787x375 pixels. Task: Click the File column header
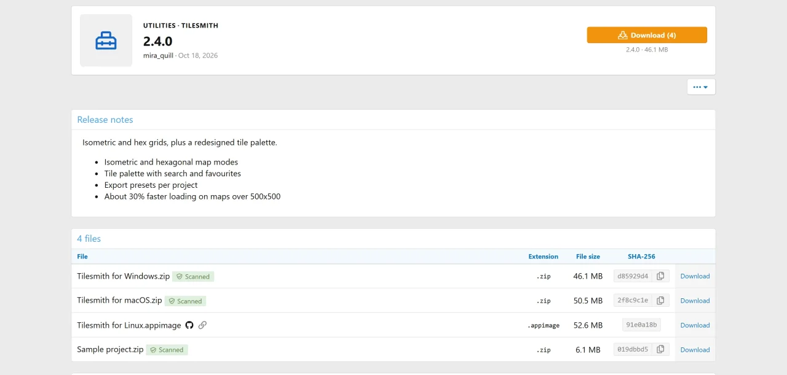[x=82, y=257]
